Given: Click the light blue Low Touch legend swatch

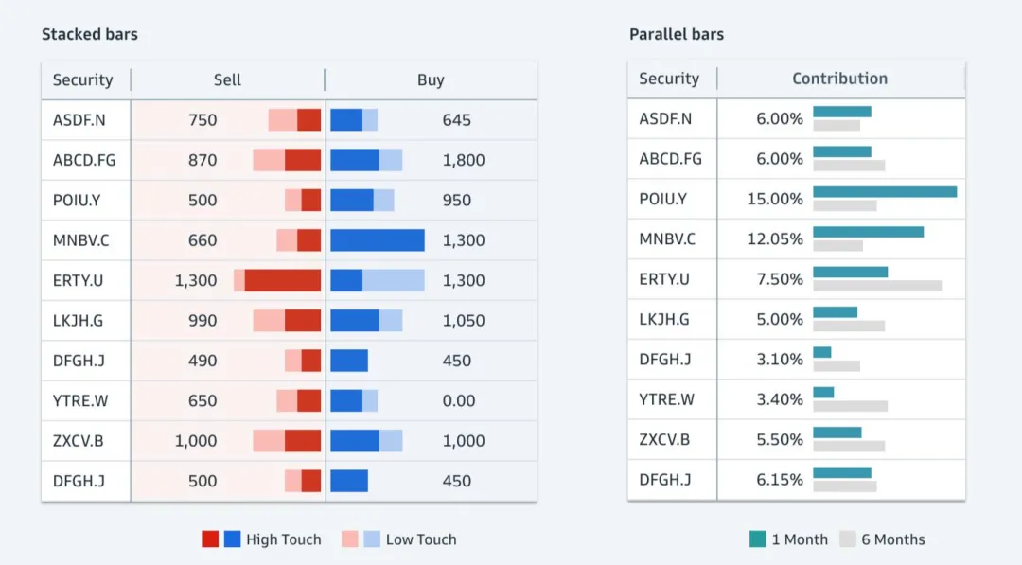Looking at the screenshot, I should tap(373, 539).
